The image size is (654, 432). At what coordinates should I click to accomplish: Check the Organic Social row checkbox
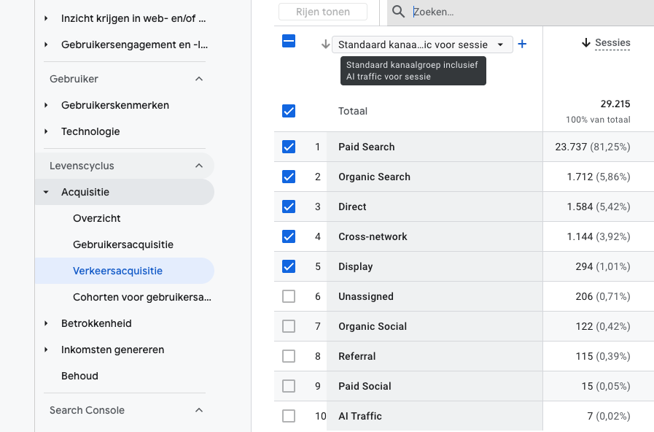pos(289,326)
